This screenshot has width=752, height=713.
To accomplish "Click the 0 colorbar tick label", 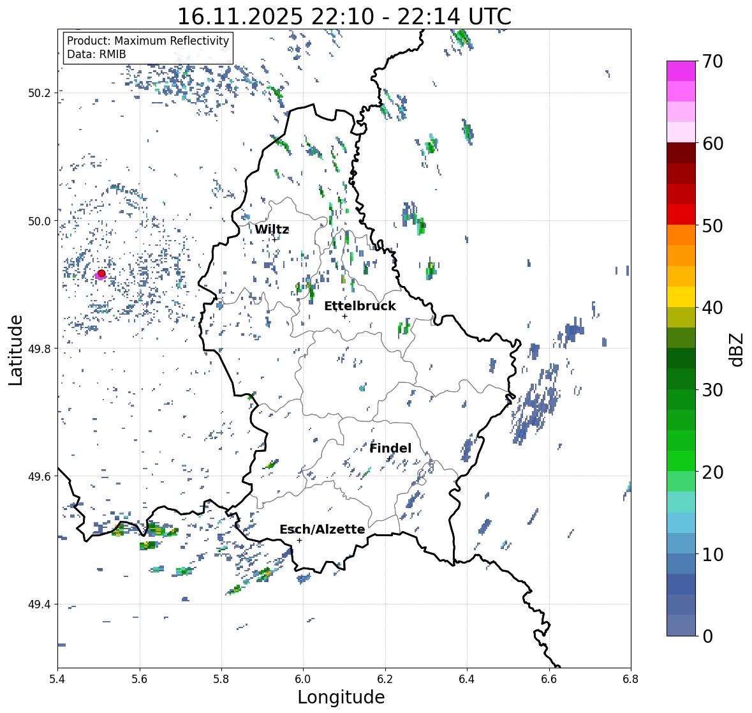I will click(x=707, y=636).
